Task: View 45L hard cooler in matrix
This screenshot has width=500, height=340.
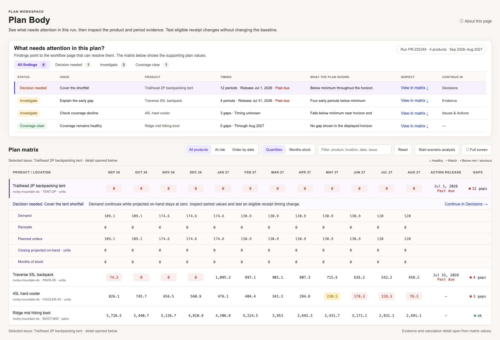Action: coord(415,113)
